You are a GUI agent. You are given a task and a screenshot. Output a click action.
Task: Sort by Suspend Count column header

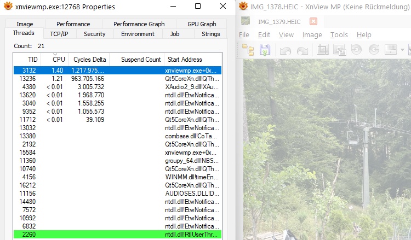[x=137, y=60]
